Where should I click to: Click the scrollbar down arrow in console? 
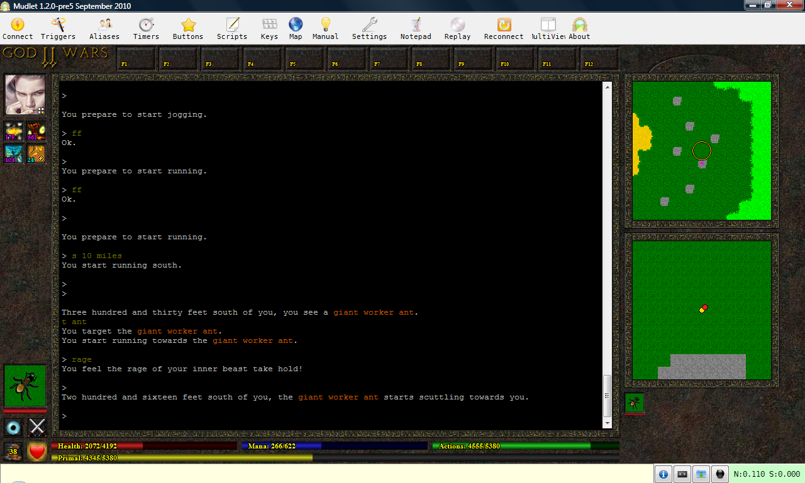click(x=607, y=423)
